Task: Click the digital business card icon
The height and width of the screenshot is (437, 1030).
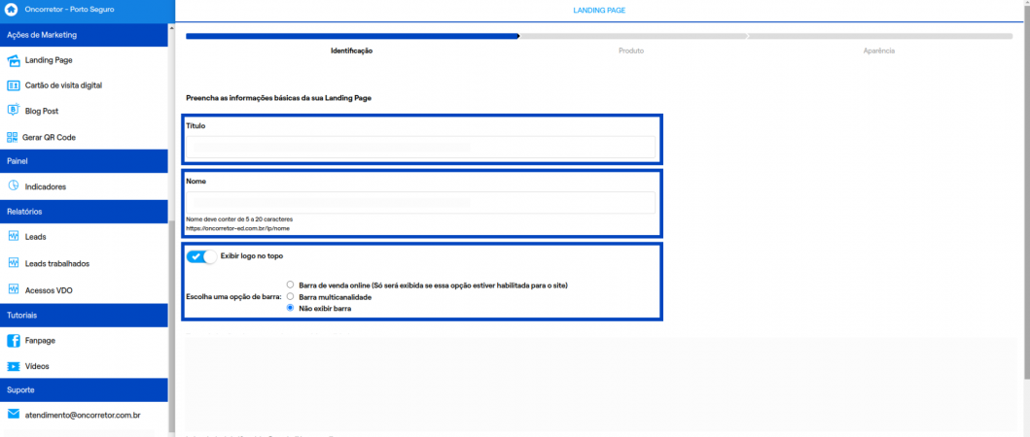Action: (x=14, y=85)
